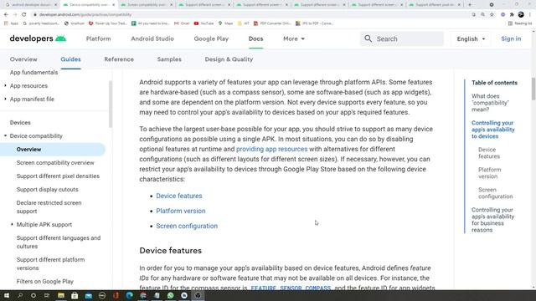The image size is (536, 301).
Task: Open Screen compatibility overview in sidebar
Action: (x=55, y=163)
